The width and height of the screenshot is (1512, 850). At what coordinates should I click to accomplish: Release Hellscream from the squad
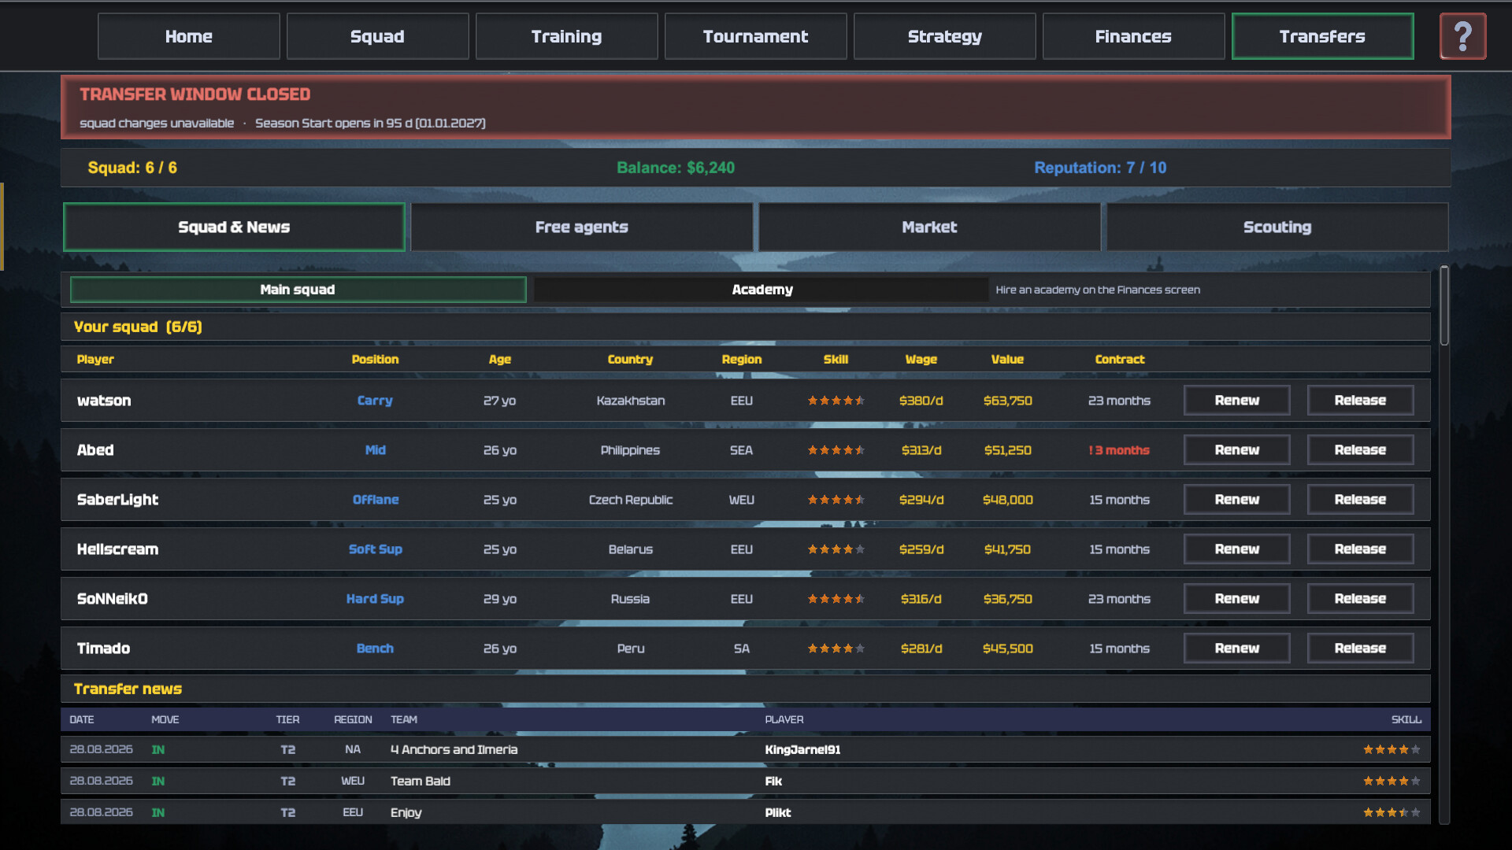click(x=1360, y=549)
